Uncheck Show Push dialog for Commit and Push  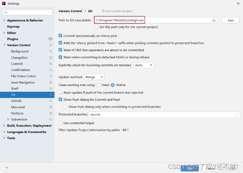pos(60,99)
